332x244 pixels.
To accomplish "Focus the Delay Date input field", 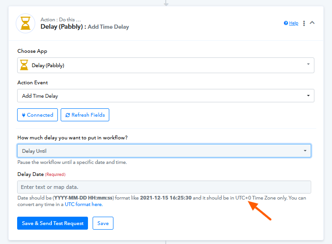I will coord(164,187).
